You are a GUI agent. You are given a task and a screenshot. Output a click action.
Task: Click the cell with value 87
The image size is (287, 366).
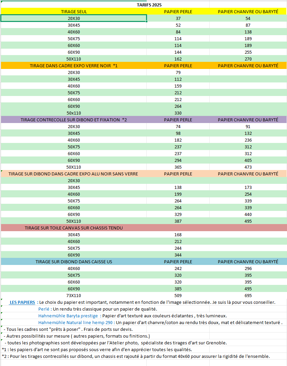coord(248,25)
